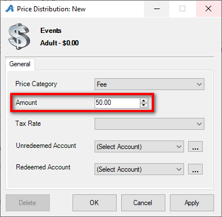Minimize the Price Distribution window
The image size is (222, 217).
click(x=157, y=8)
